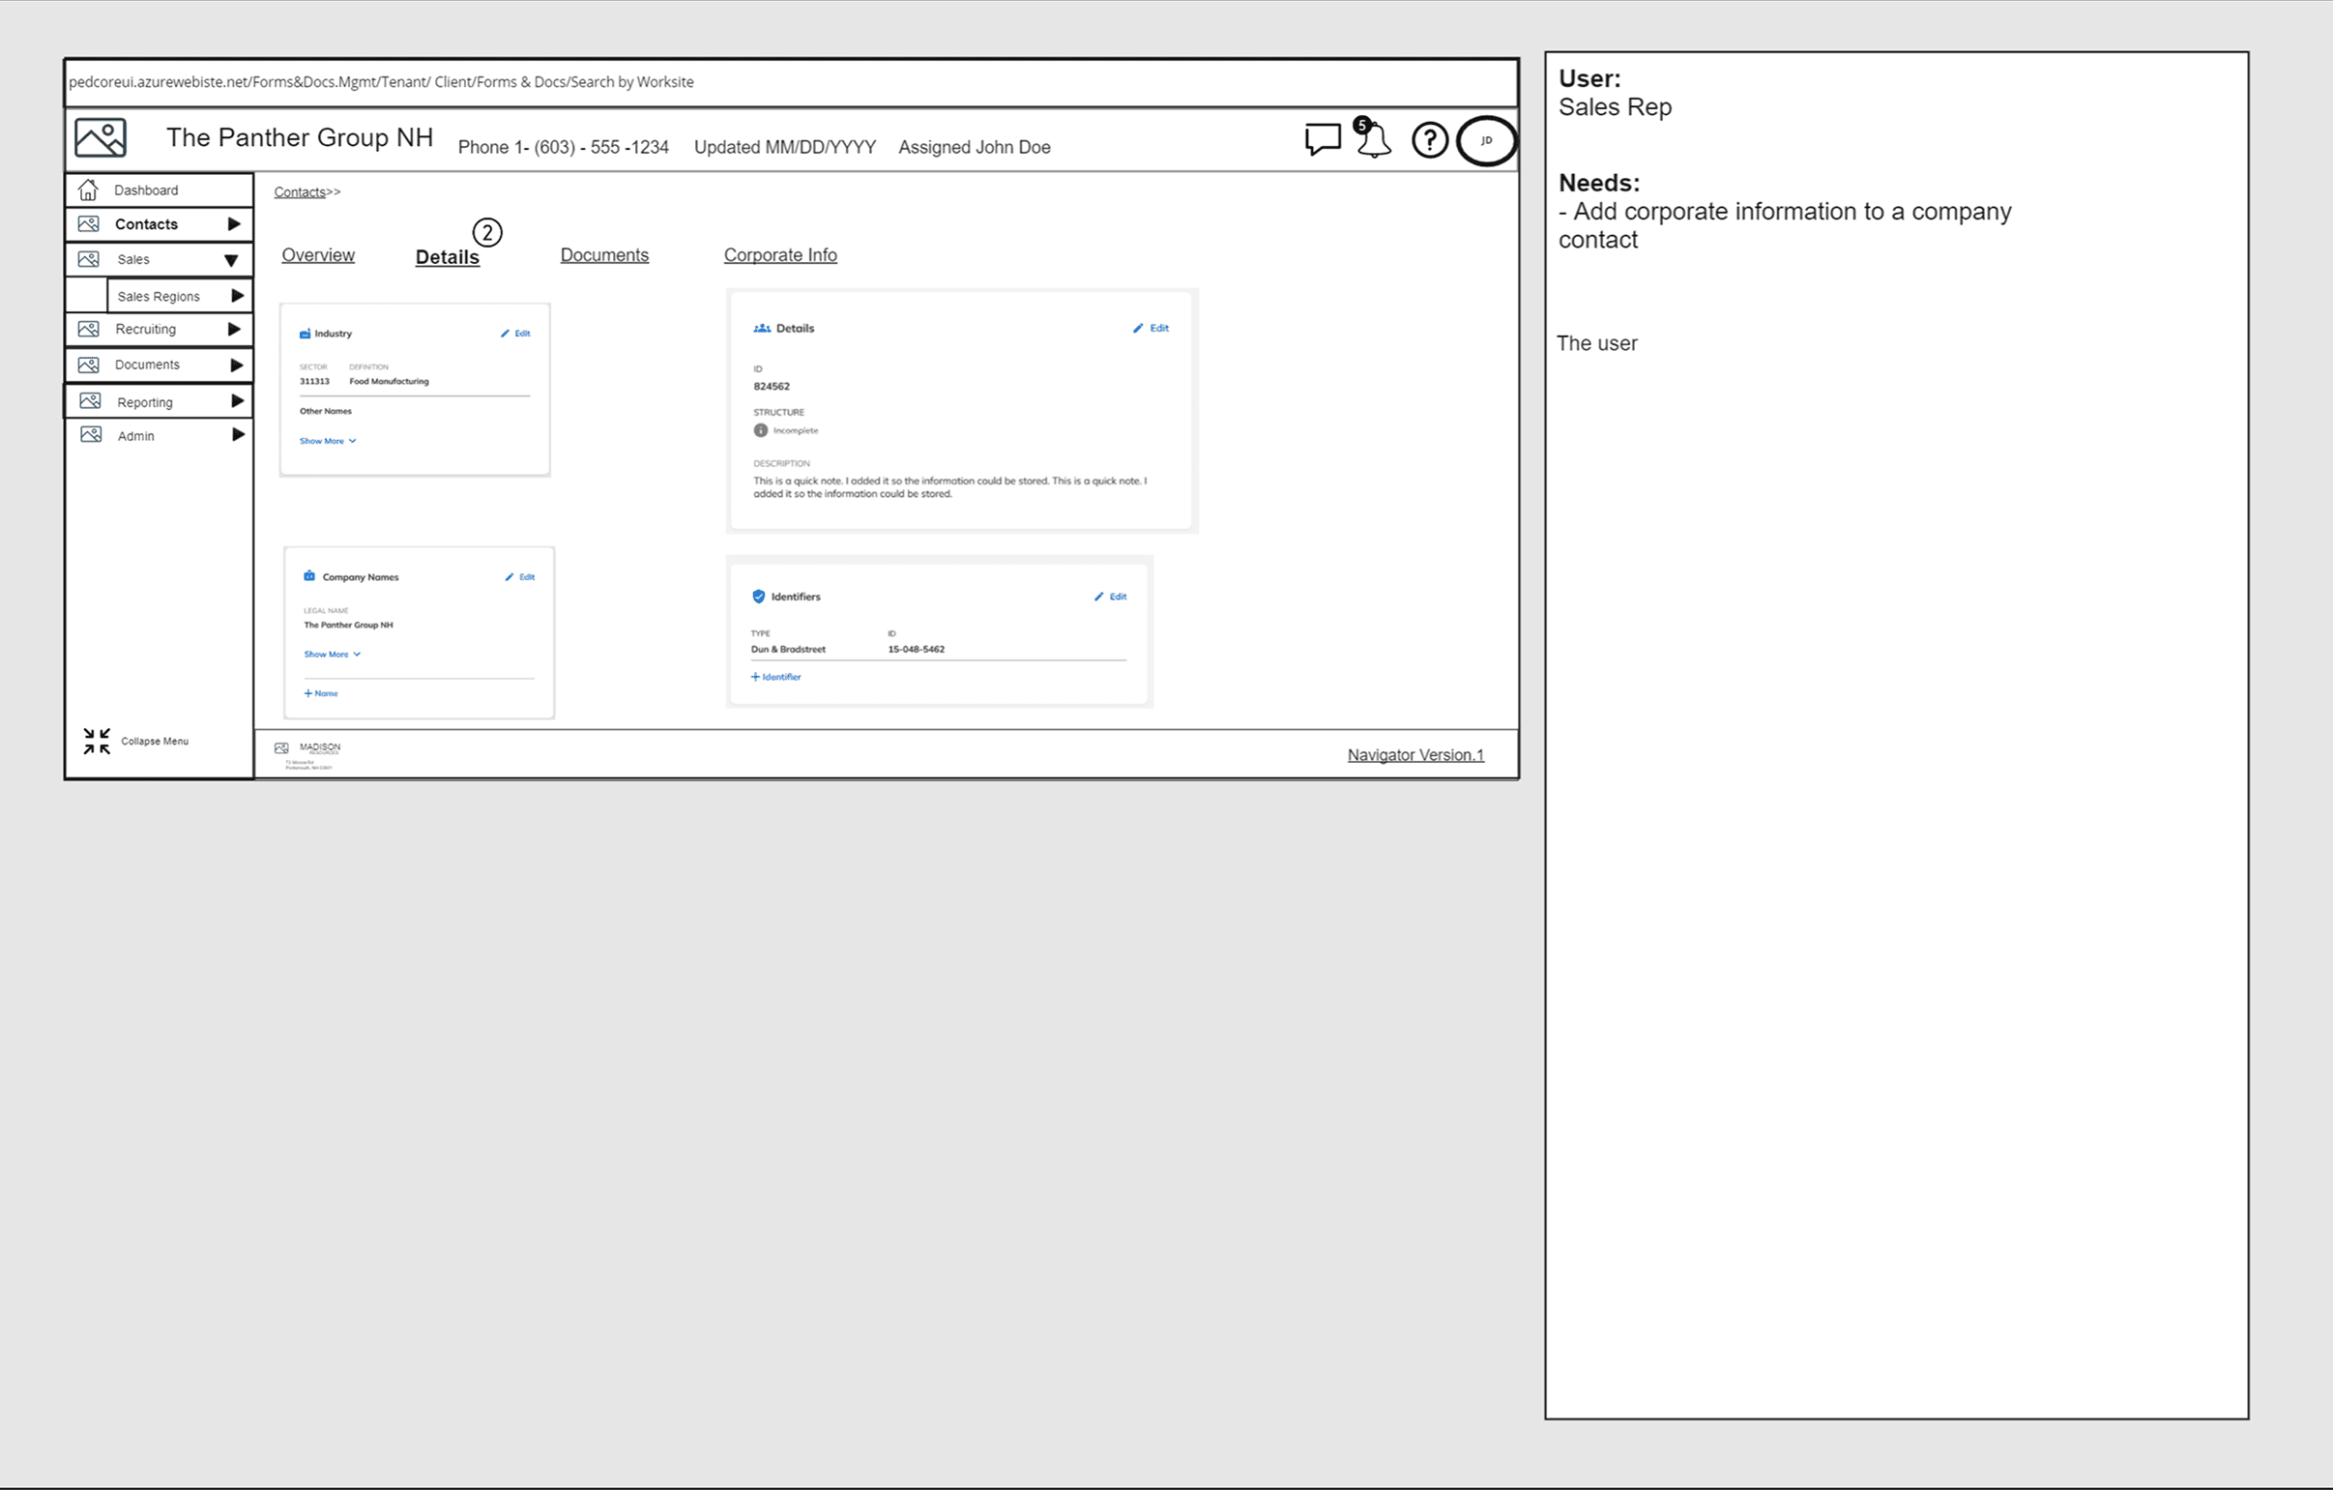Click the + Identifier link
Image resolution: width=2333 pixels, height=1490 pixels.
pyautogui.click(x=776, y=677)
